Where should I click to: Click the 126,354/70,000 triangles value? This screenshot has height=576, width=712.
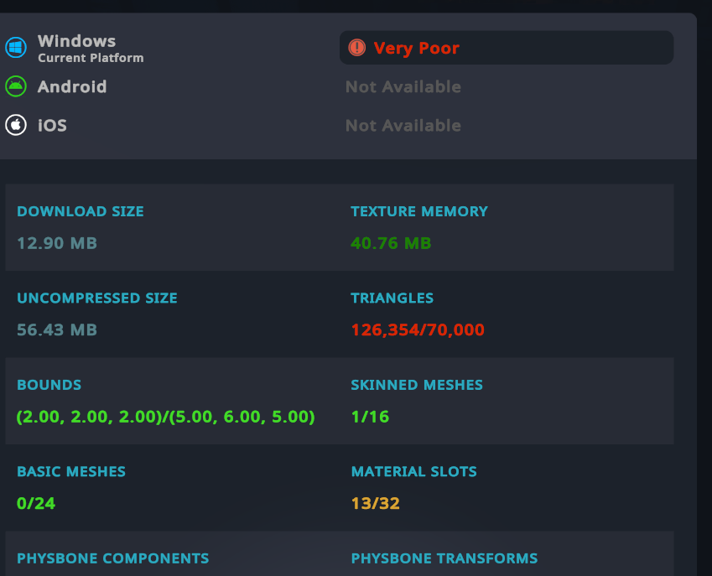pos(418,330)
